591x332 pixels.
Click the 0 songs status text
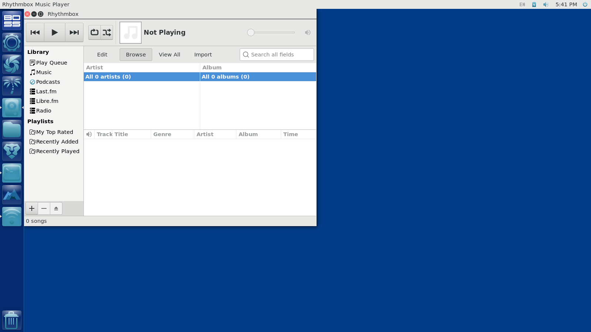tap(37, 221)
